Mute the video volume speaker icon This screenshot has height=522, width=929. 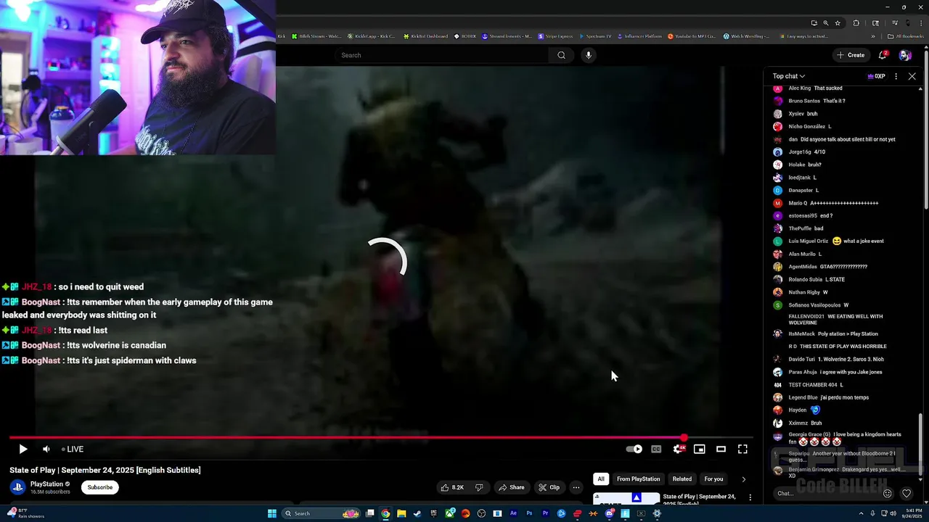point(46,449)
